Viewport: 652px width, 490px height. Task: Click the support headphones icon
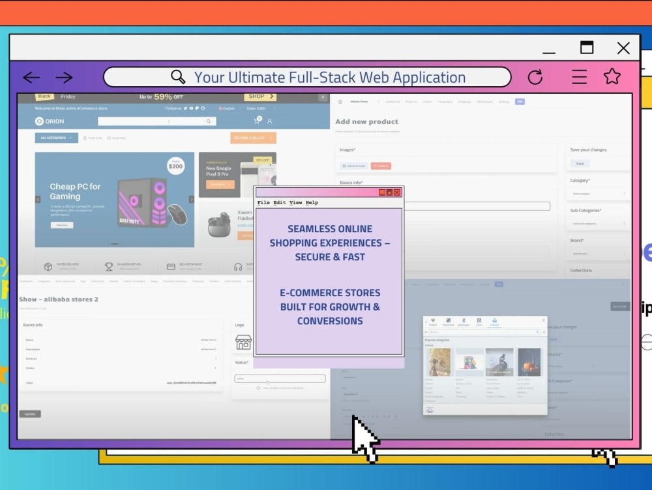tap(238, 267)
